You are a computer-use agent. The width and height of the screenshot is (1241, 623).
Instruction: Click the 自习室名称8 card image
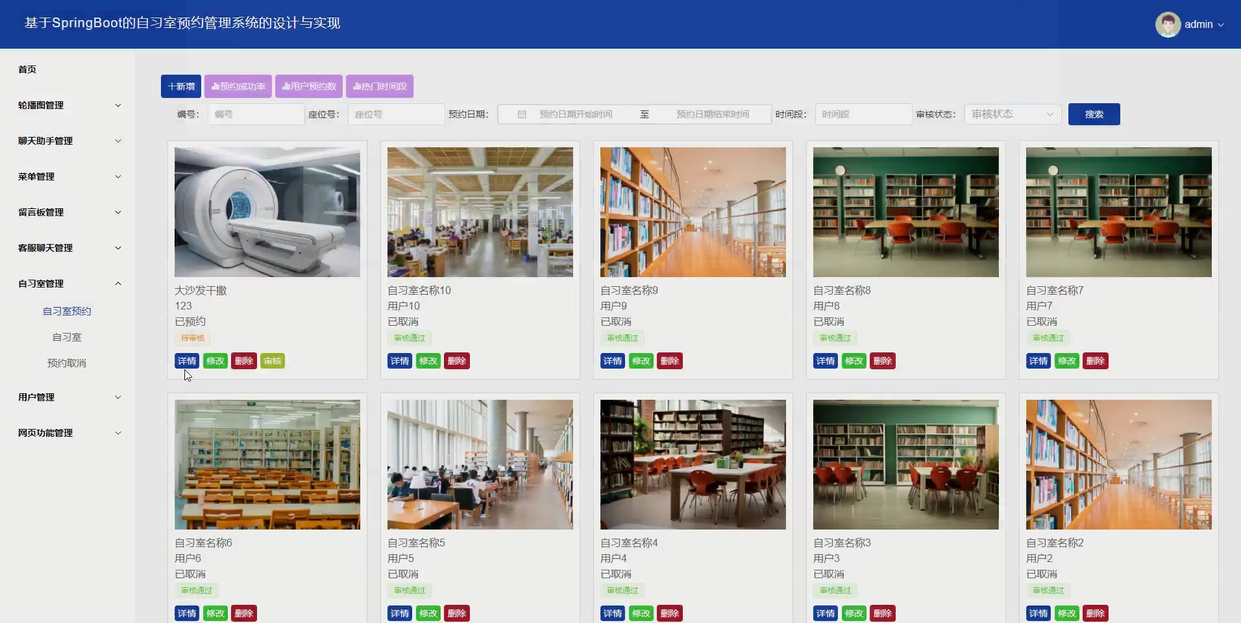(906, 212)
